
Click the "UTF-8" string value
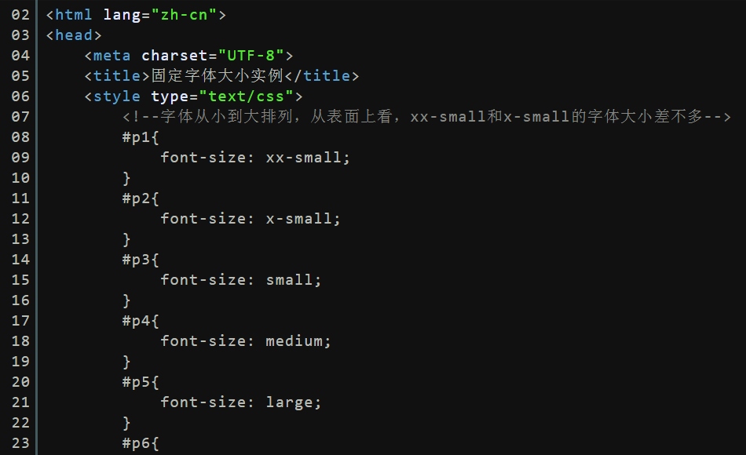pyautogui.click(x=251, y=56)
